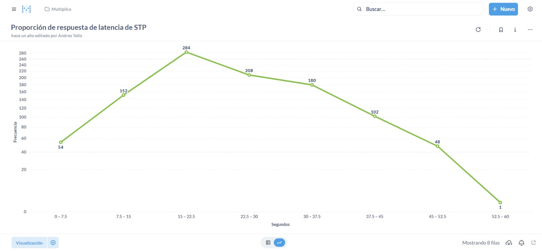542x251 pixels.
Task: Download the full results
Action: point(509,243)
